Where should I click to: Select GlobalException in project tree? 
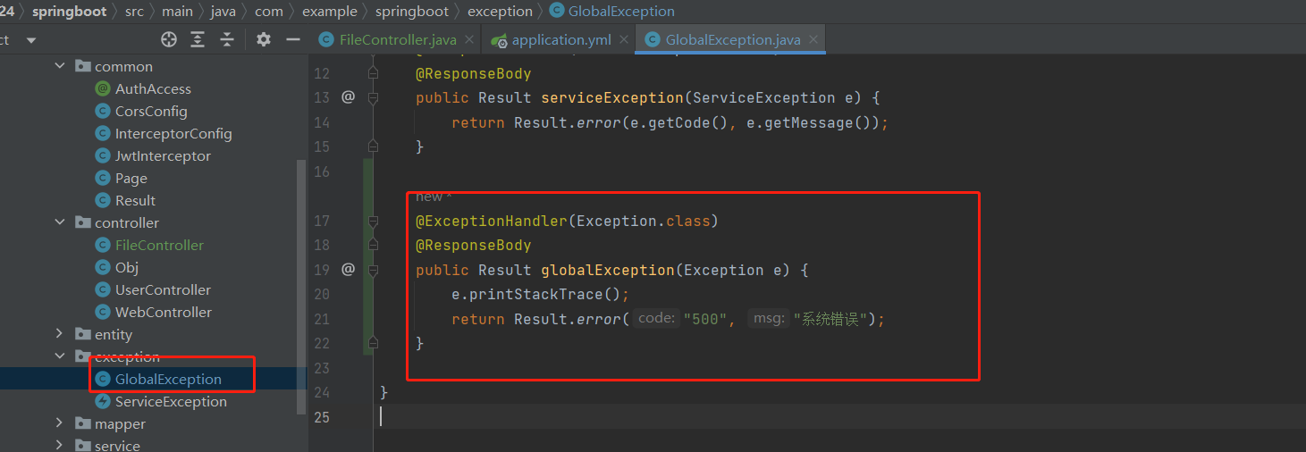(x=168, y=379)
